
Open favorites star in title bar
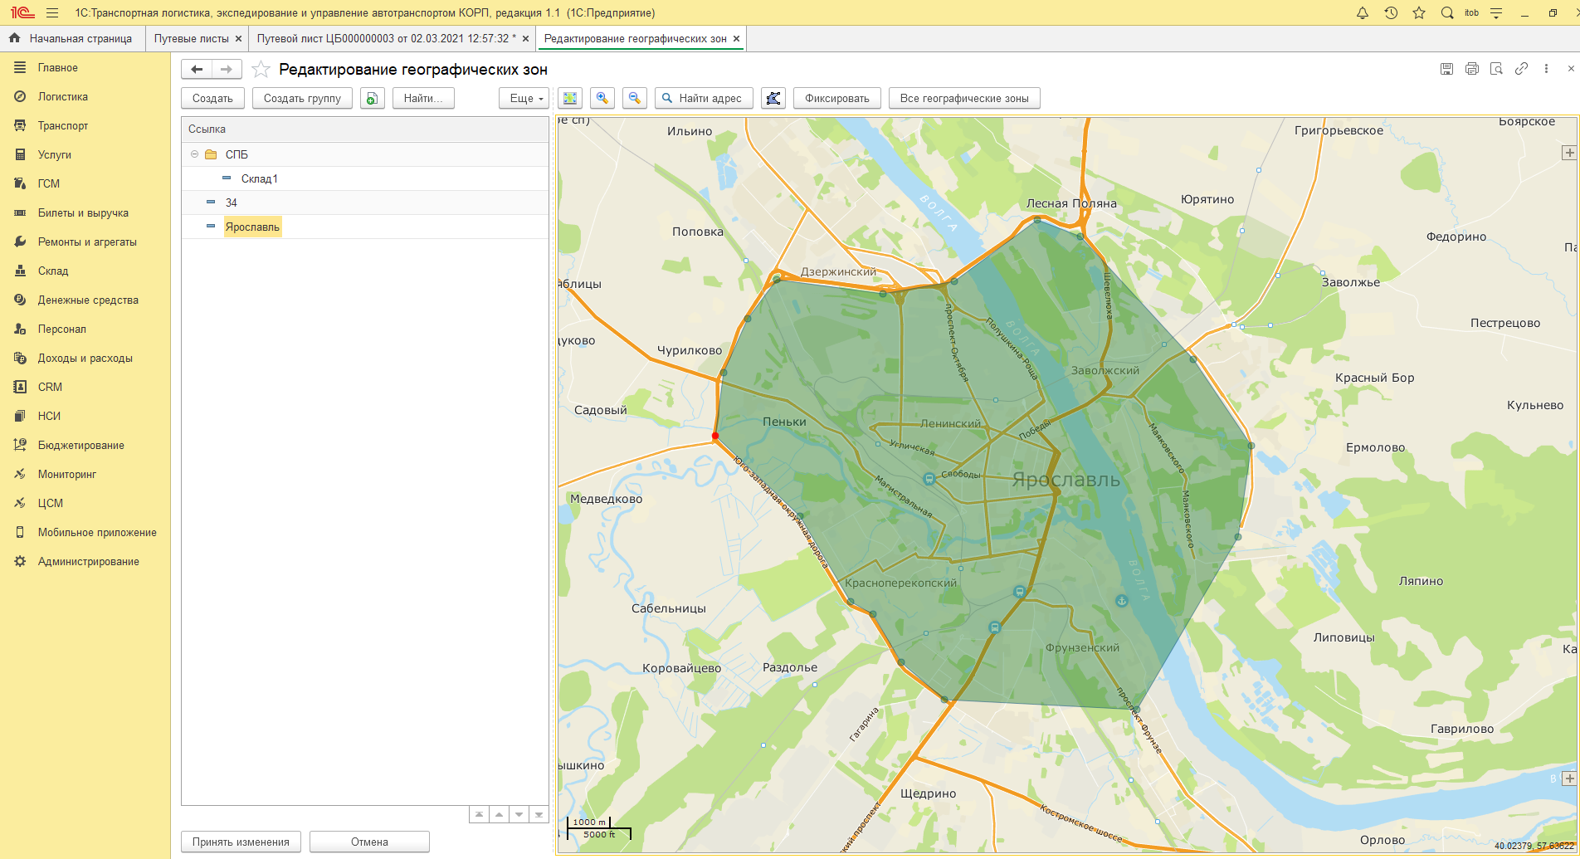pos(1419,12)
